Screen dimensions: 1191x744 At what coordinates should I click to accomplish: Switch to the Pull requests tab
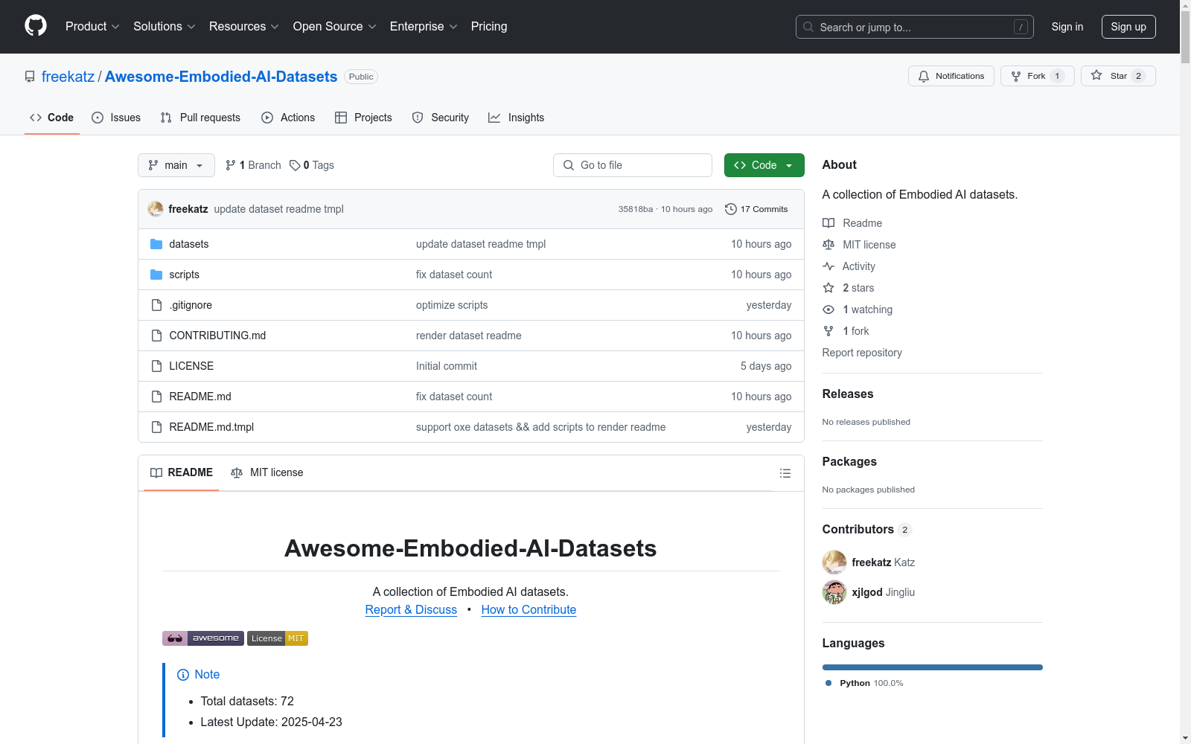coord(200,118)
